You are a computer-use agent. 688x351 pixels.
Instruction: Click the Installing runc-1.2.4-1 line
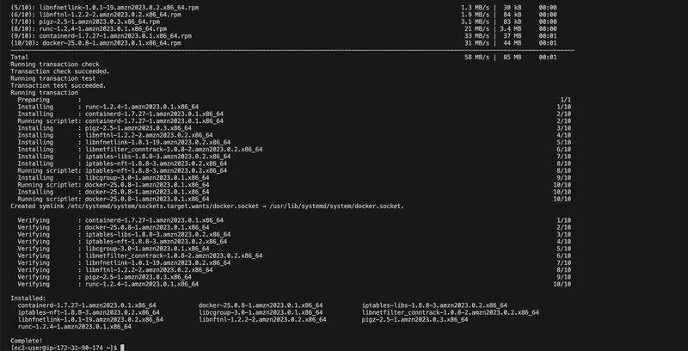[294, 107]
